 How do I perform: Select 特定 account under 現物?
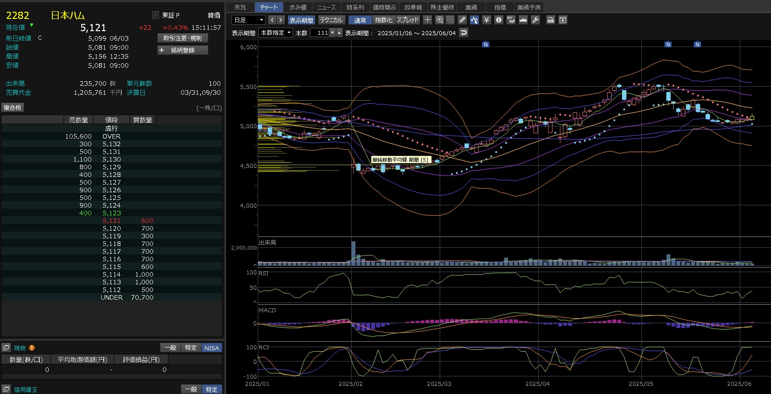[x=191, y=348]
